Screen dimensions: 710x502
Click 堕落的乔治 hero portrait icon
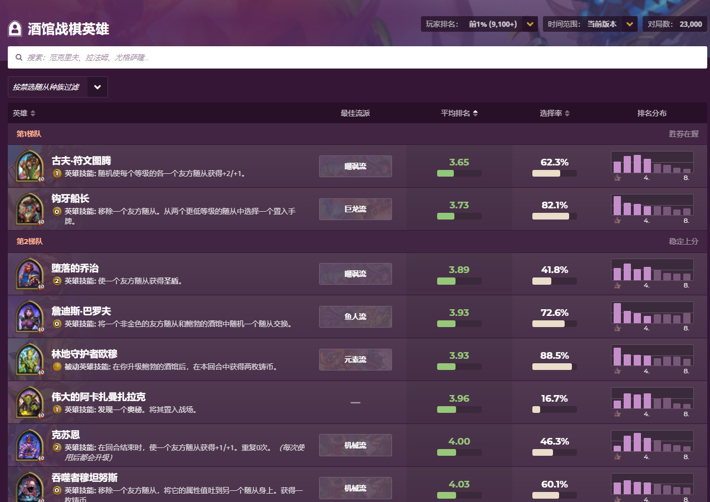click(30, 274)
